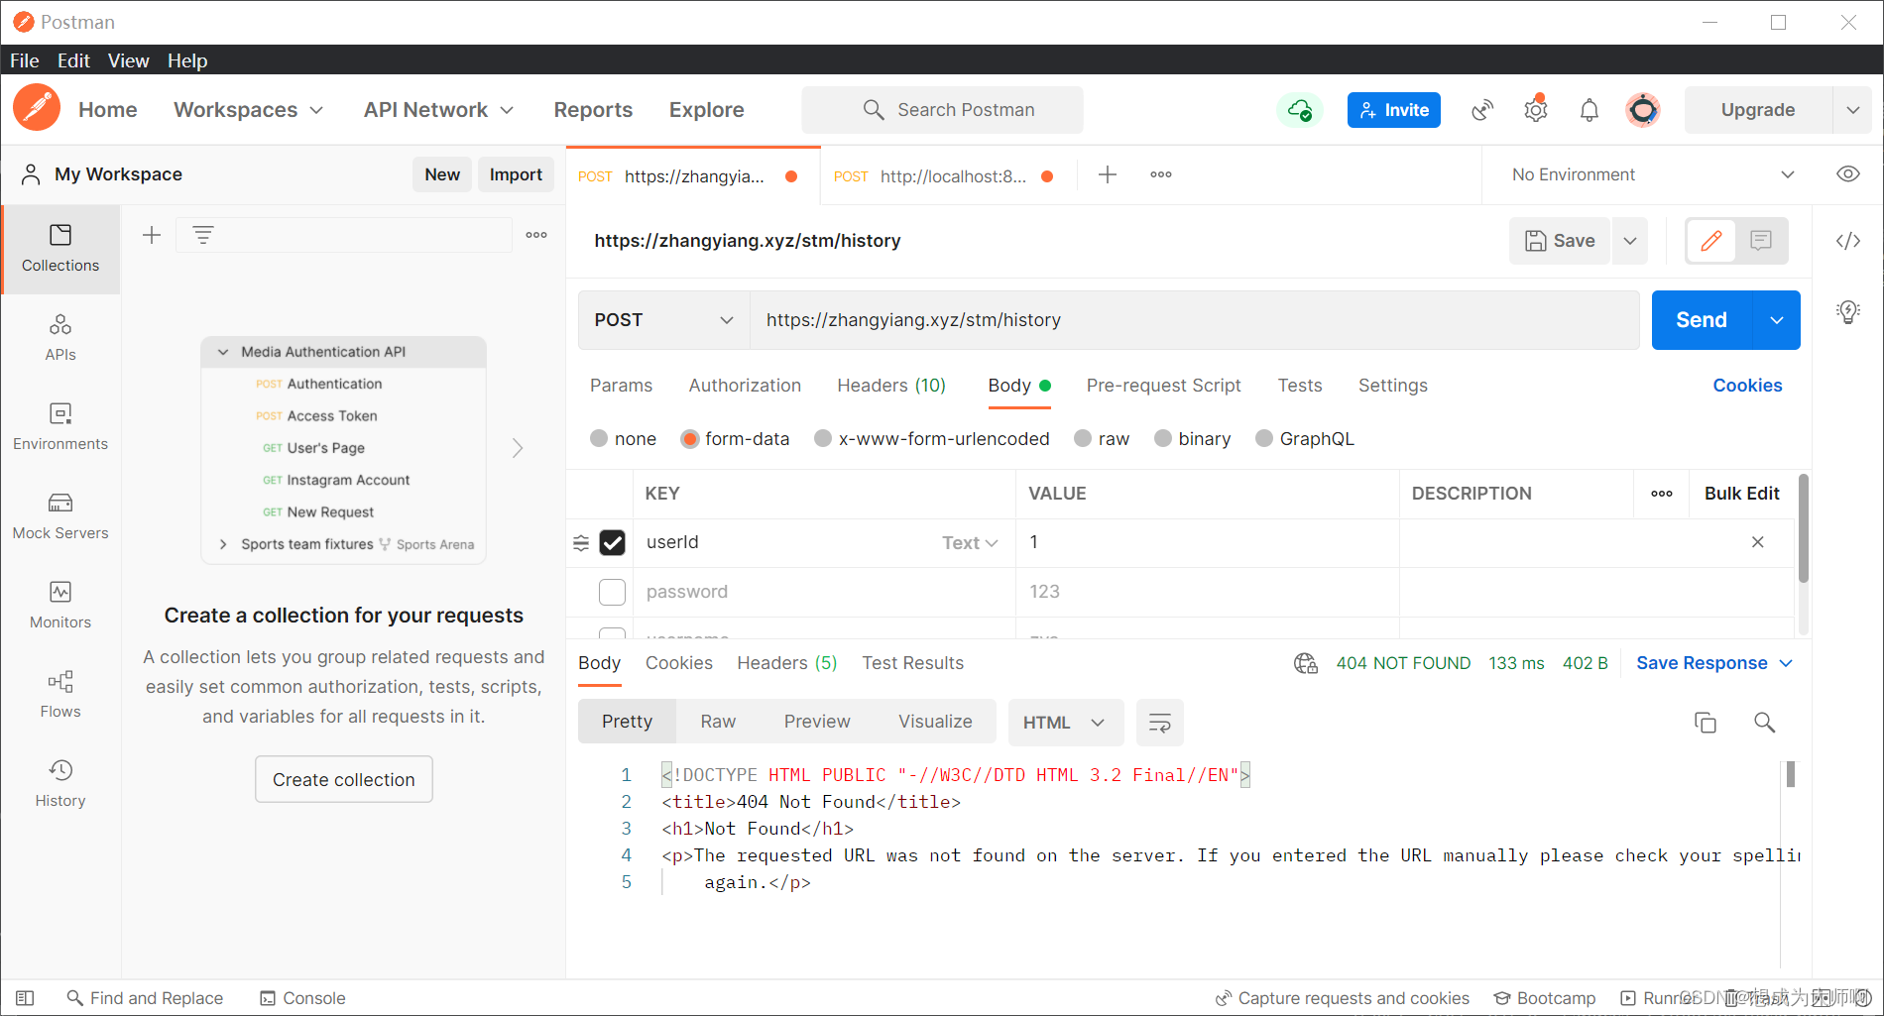Click the Postman logo icon
Screen dimensions: 1884x1016
(37, 109)
